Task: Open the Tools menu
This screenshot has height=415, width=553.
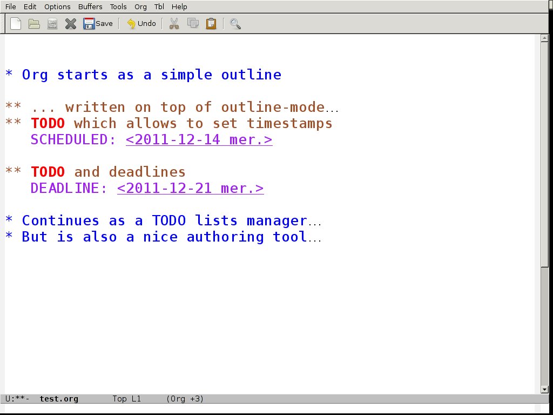Action: coord(118,6)
